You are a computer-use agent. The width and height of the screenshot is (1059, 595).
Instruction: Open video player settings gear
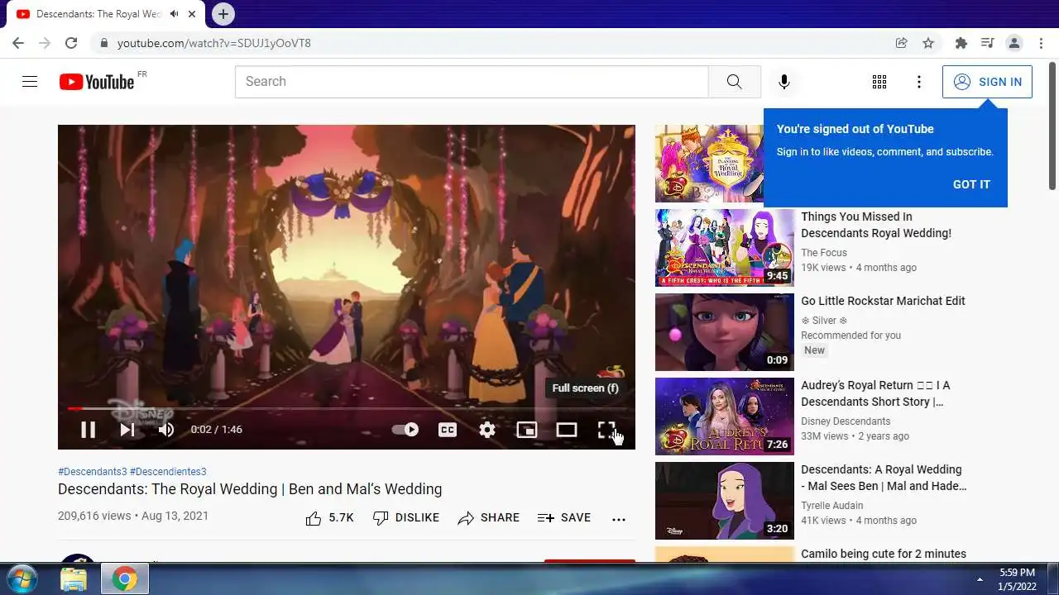coord(487,430)
